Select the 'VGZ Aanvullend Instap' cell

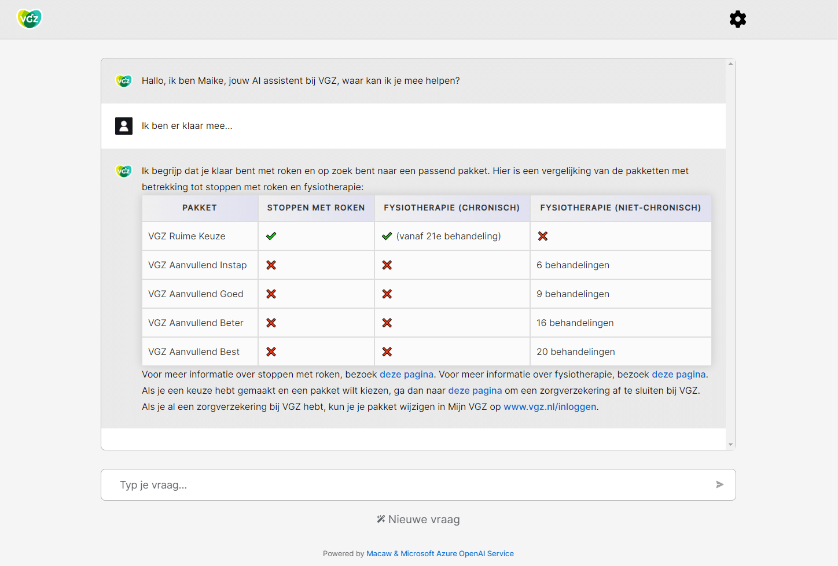pyautogui.click(x=200, y=265)
